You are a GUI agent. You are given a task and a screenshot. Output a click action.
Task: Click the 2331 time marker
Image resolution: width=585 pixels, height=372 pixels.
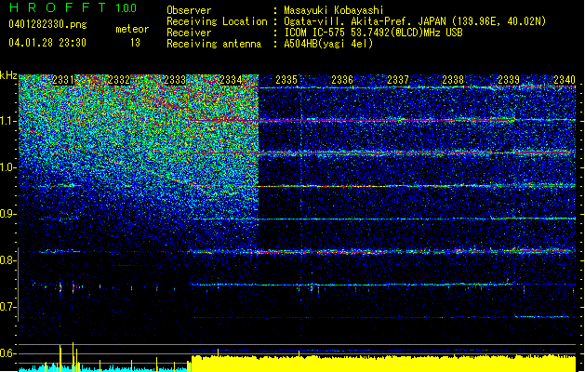click(63, 80)
